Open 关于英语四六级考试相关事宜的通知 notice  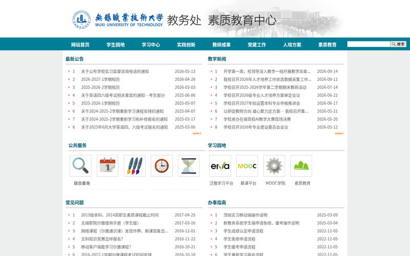tap(123, 95)
